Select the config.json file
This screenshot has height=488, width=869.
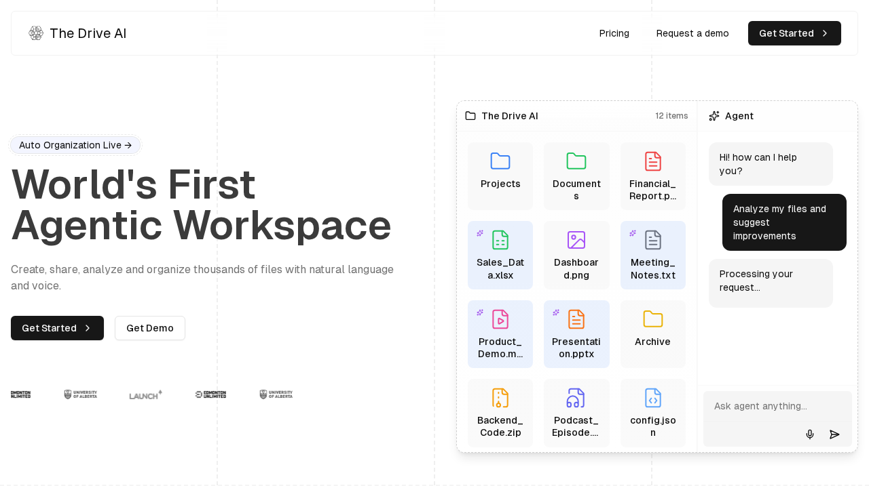click(x=652, y=413)
